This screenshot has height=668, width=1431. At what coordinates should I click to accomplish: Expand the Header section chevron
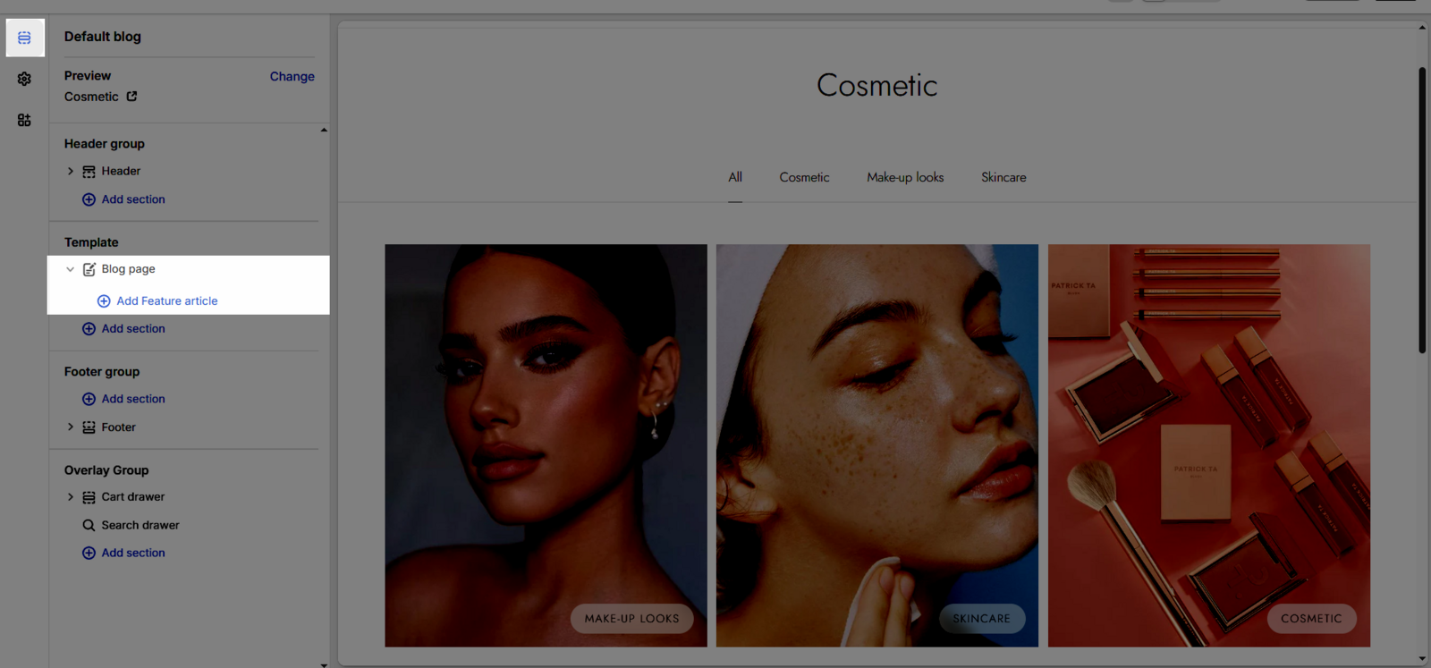point(71,171)
